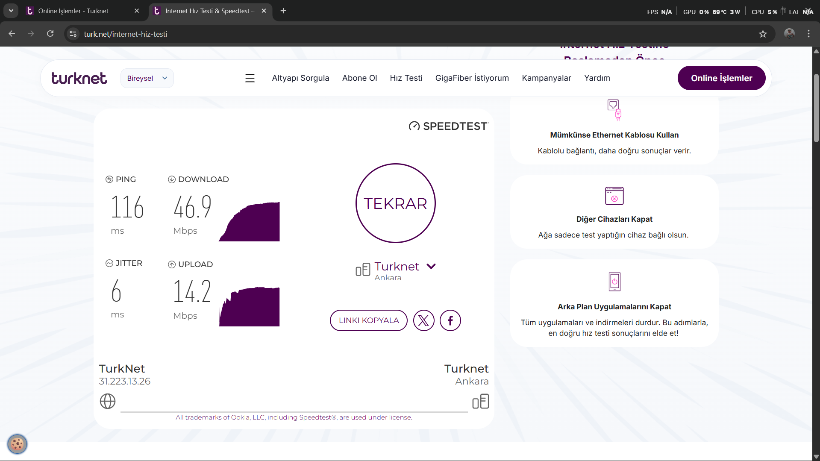
Task: Close the Online İşlemler tab
Action: tap(137, 11)
